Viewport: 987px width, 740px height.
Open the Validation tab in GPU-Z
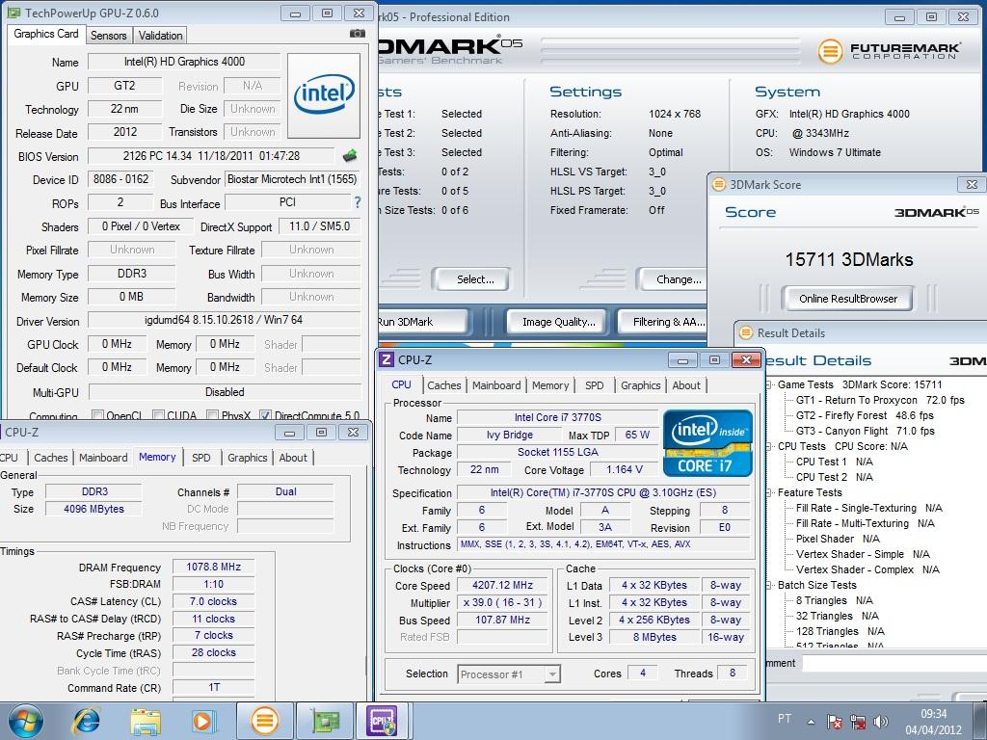tap(161, 36)
